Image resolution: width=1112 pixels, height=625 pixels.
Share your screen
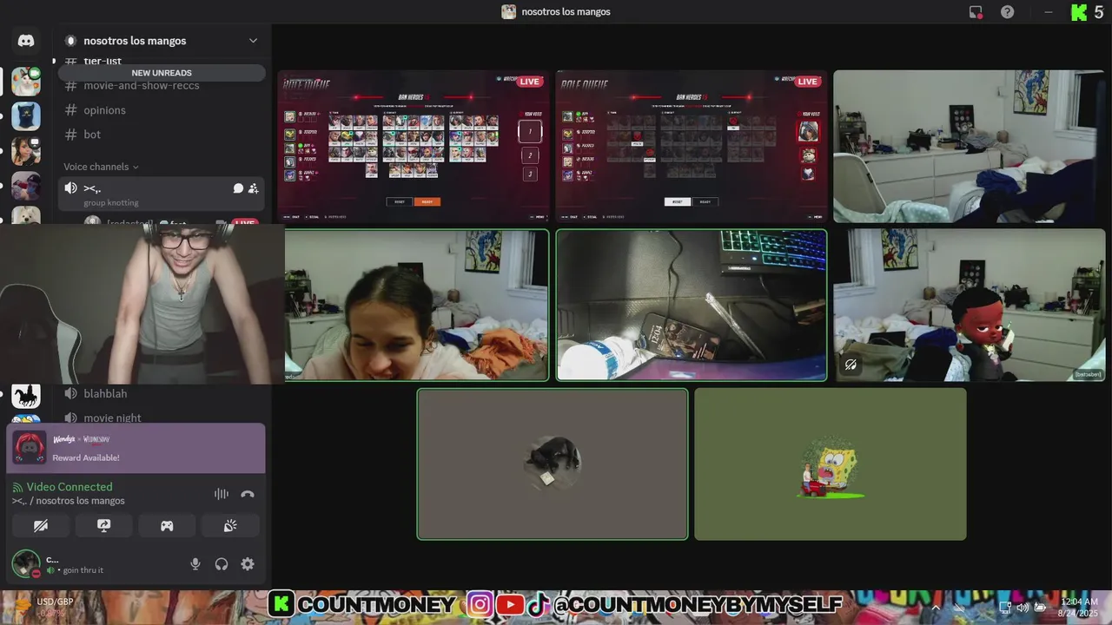coord(103,526)
